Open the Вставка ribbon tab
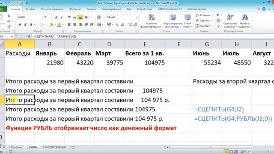Screen dimensions: 274x154 click(x=30, y=9)
